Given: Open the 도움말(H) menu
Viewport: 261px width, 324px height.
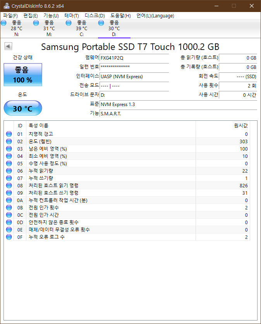Looking at the screenshot, I should [120, 16].
